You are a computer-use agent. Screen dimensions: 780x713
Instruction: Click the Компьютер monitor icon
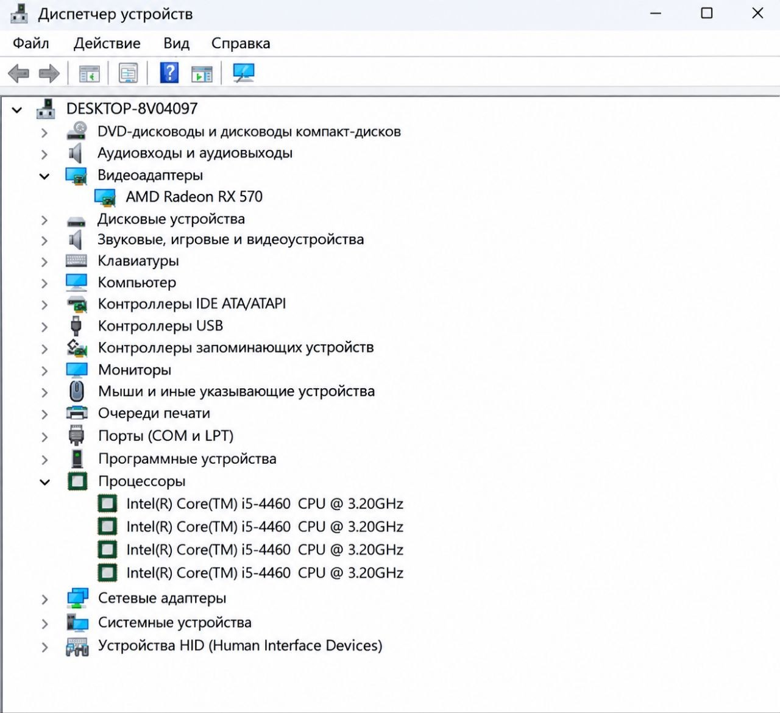click(x=77, y=282)
